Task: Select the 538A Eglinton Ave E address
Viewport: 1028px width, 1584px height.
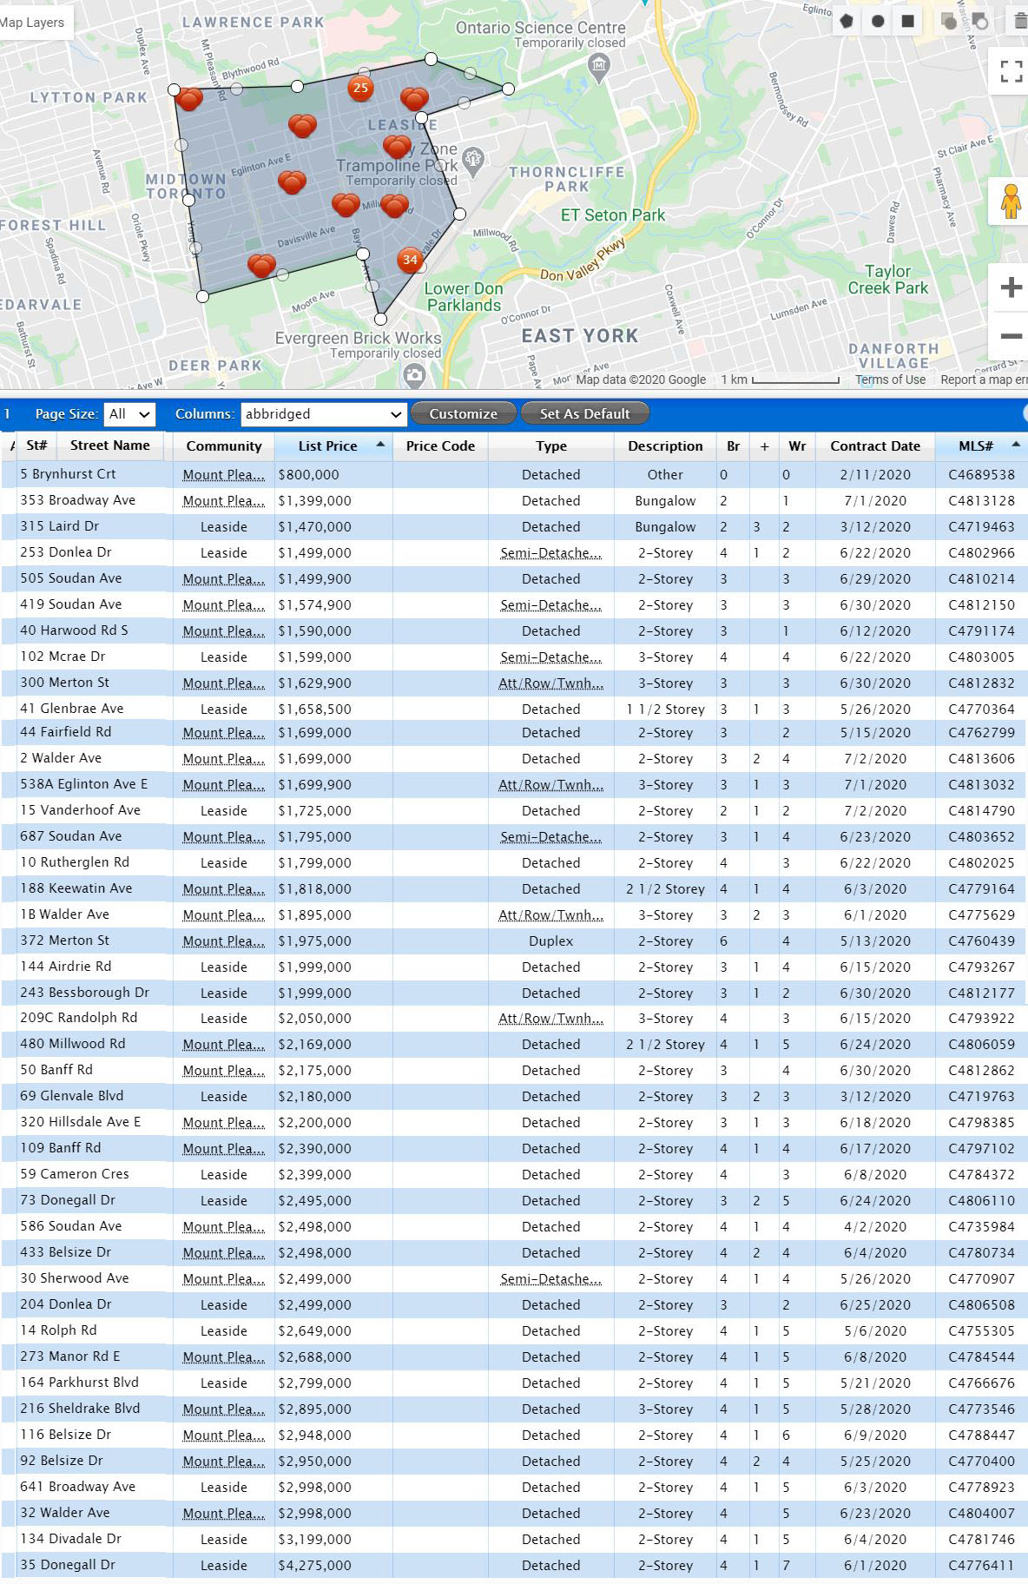Action: pyautogui.click(x=83, y=784)
